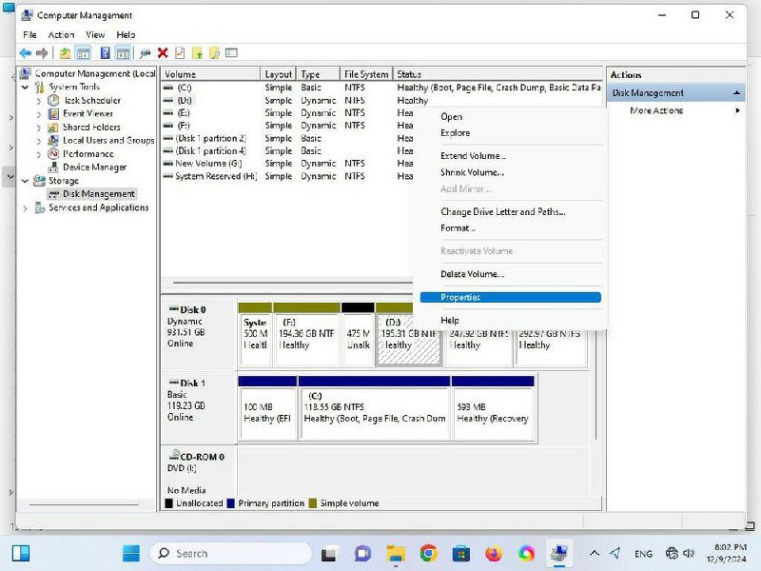761x571 pixels.
Task: Click the colorful ring app on taskbar
Action: click(526, 553)
